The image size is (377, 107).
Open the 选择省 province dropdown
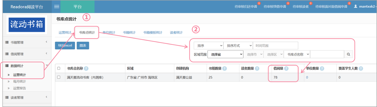(225, 54)
